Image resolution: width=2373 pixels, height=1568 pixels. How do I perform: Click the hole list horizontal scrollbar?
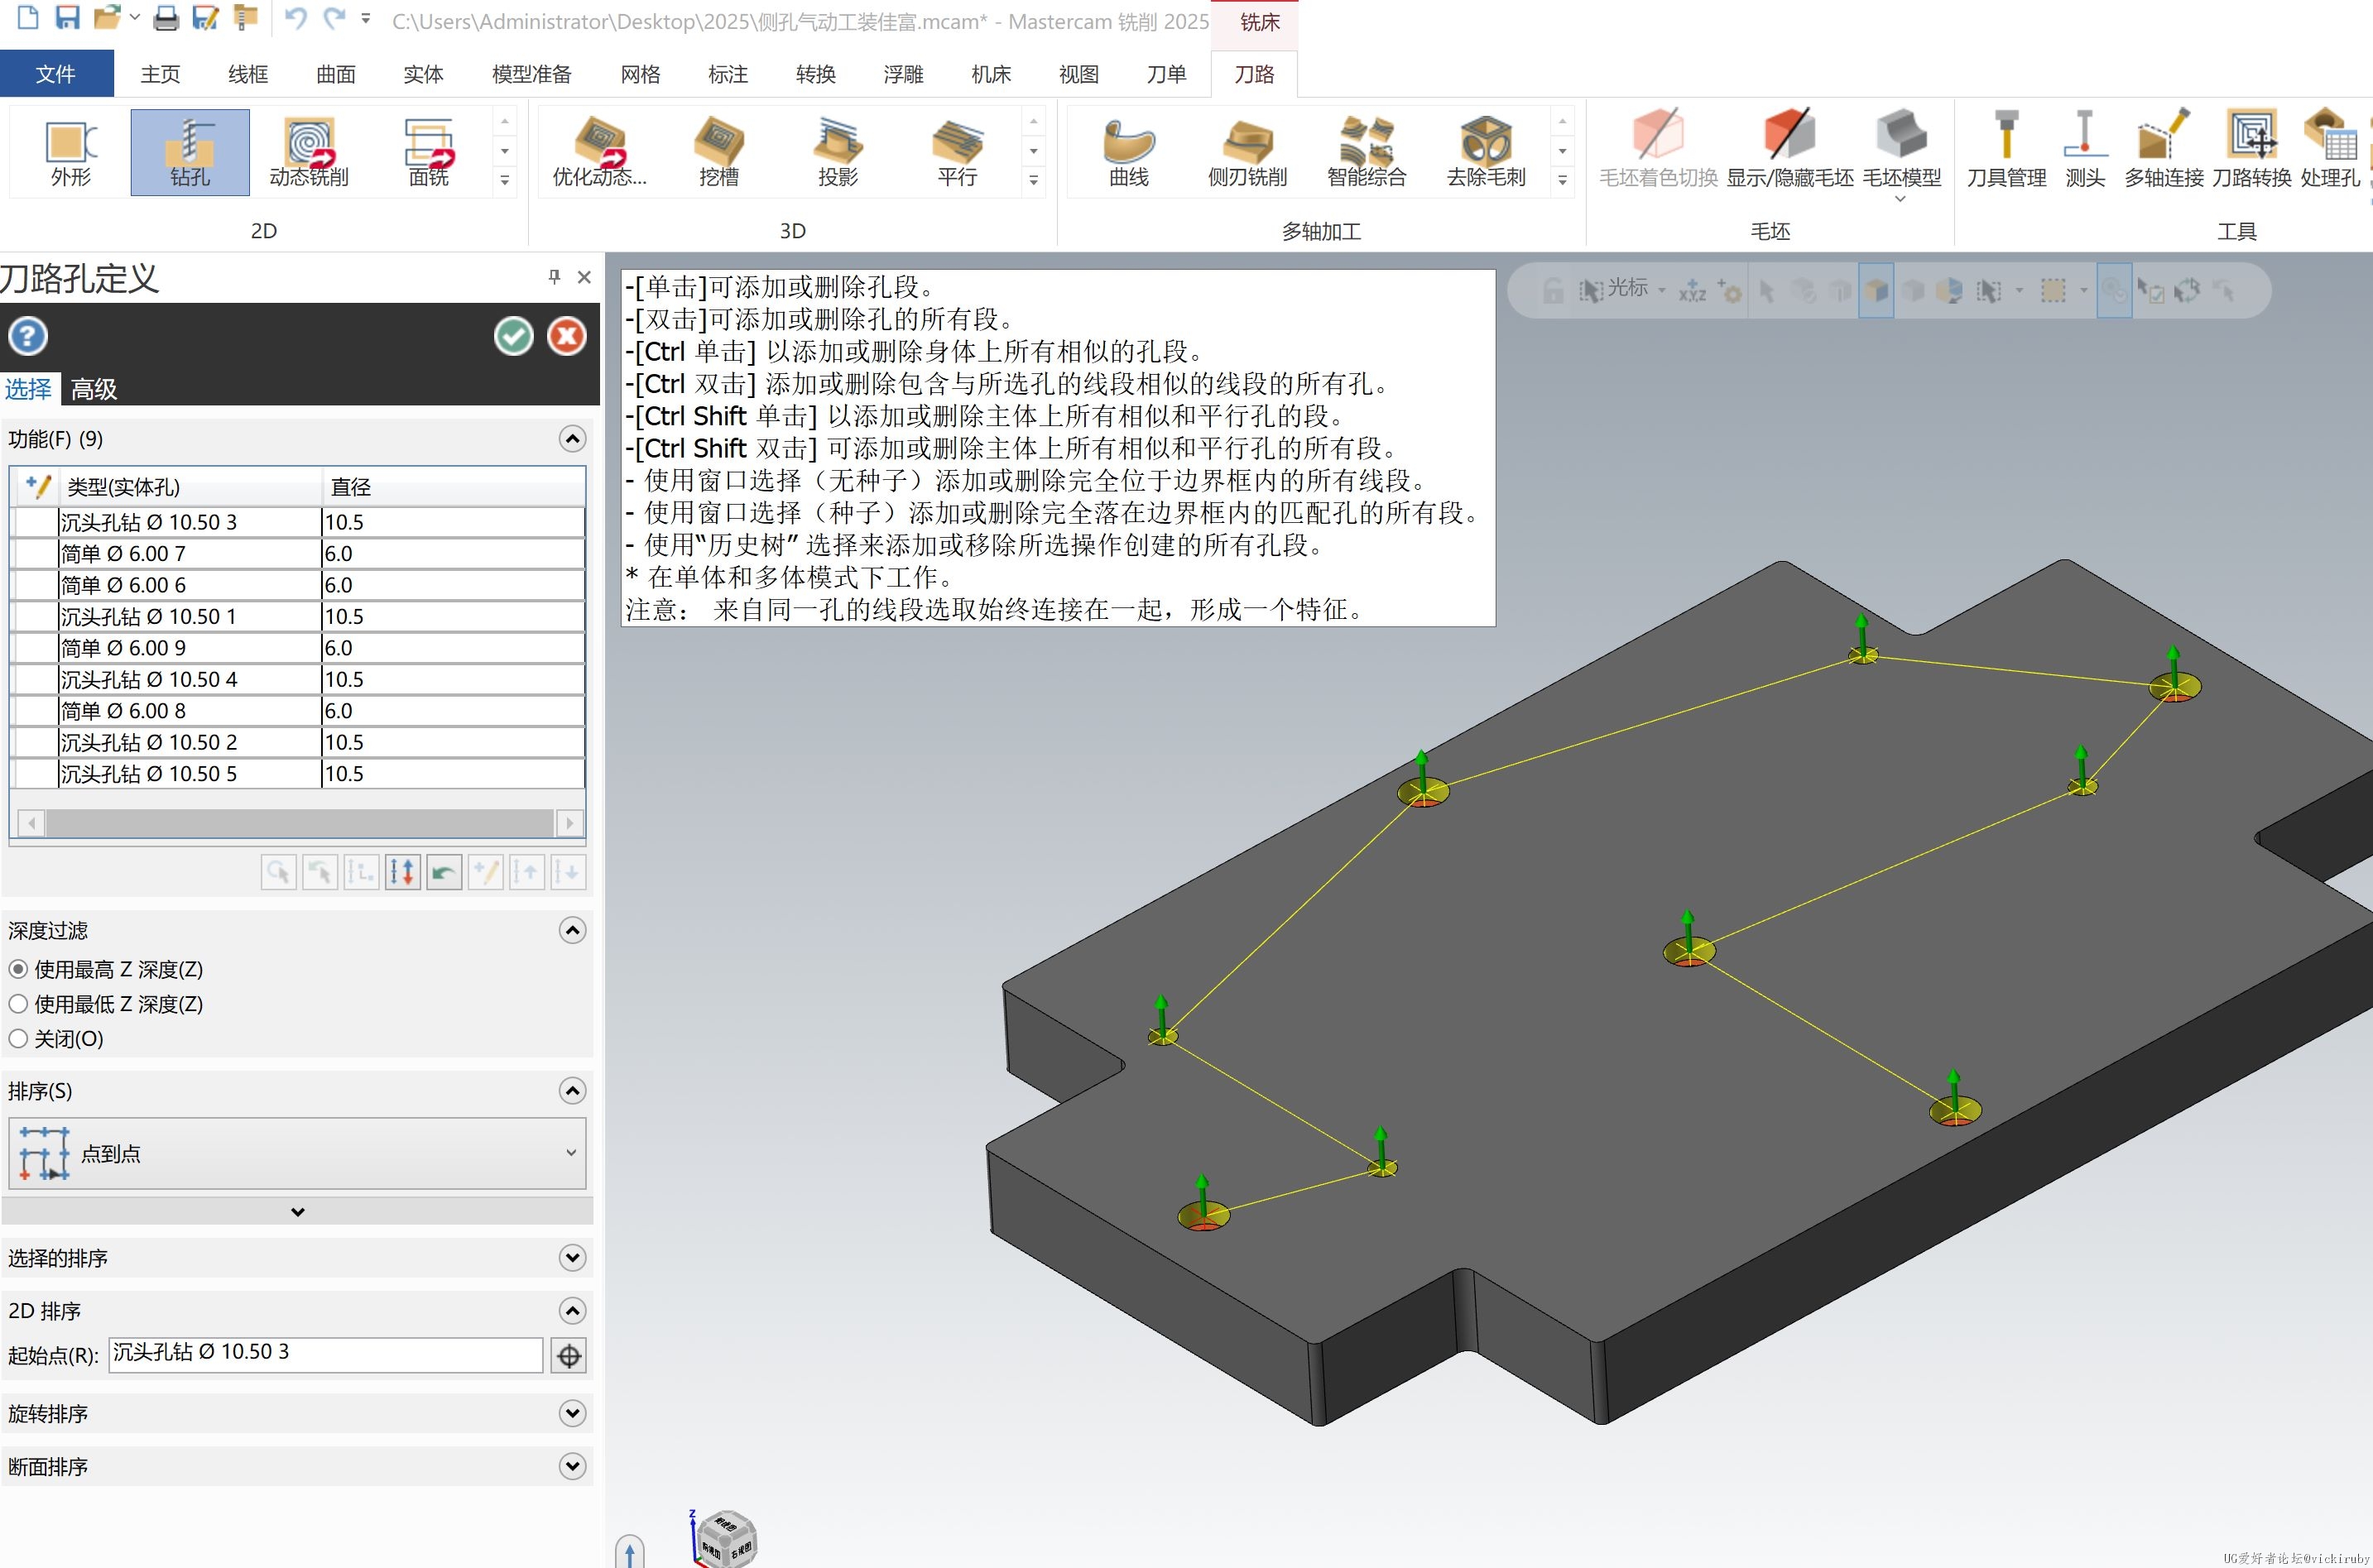pos(300,823)
